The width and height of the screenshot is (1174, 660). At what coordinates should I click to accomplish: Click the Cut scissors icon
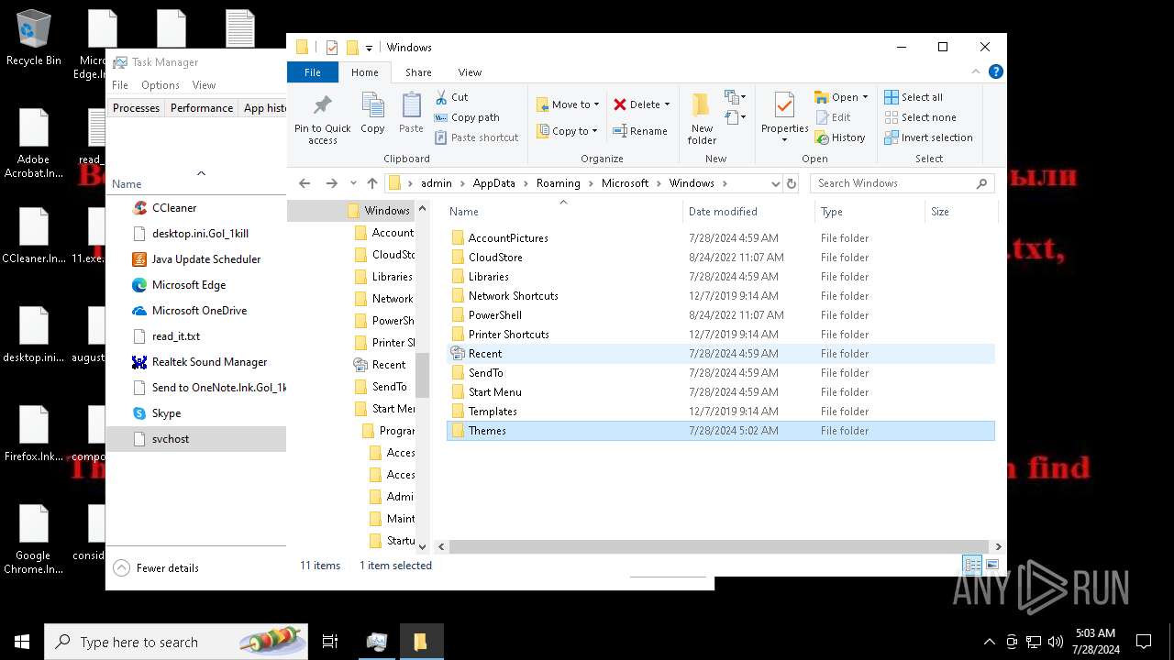pyautogui.click(x=441, y=97)
